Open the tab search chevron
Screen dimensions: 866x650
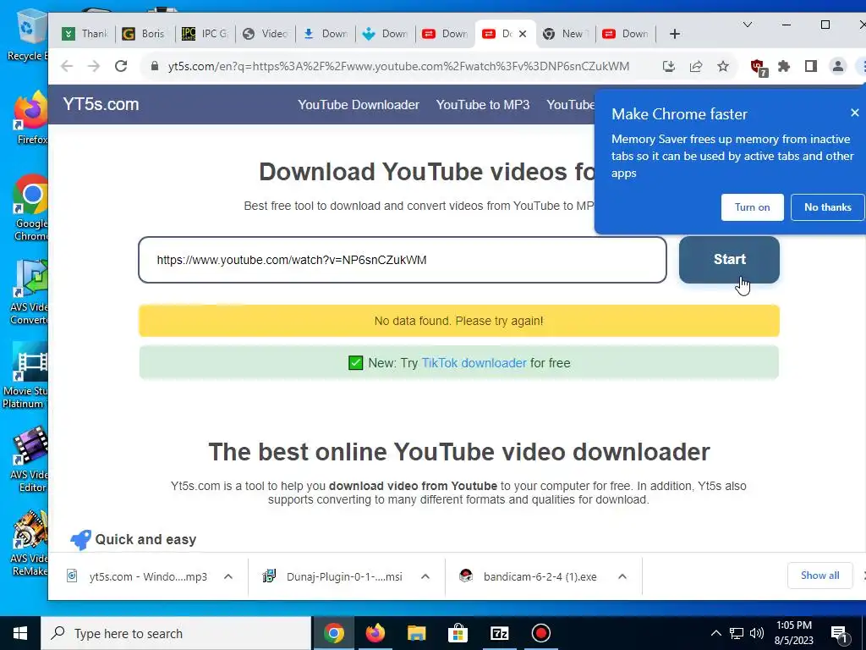pos(748,25)
